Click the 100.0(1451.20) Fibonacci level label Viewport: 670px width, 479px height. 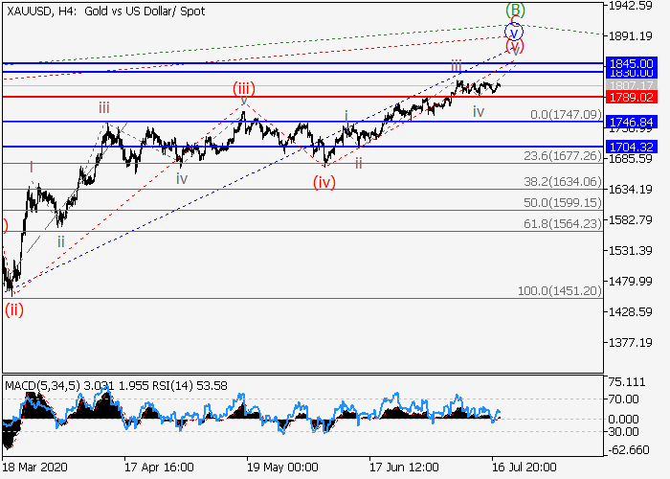tap(558, 290)
